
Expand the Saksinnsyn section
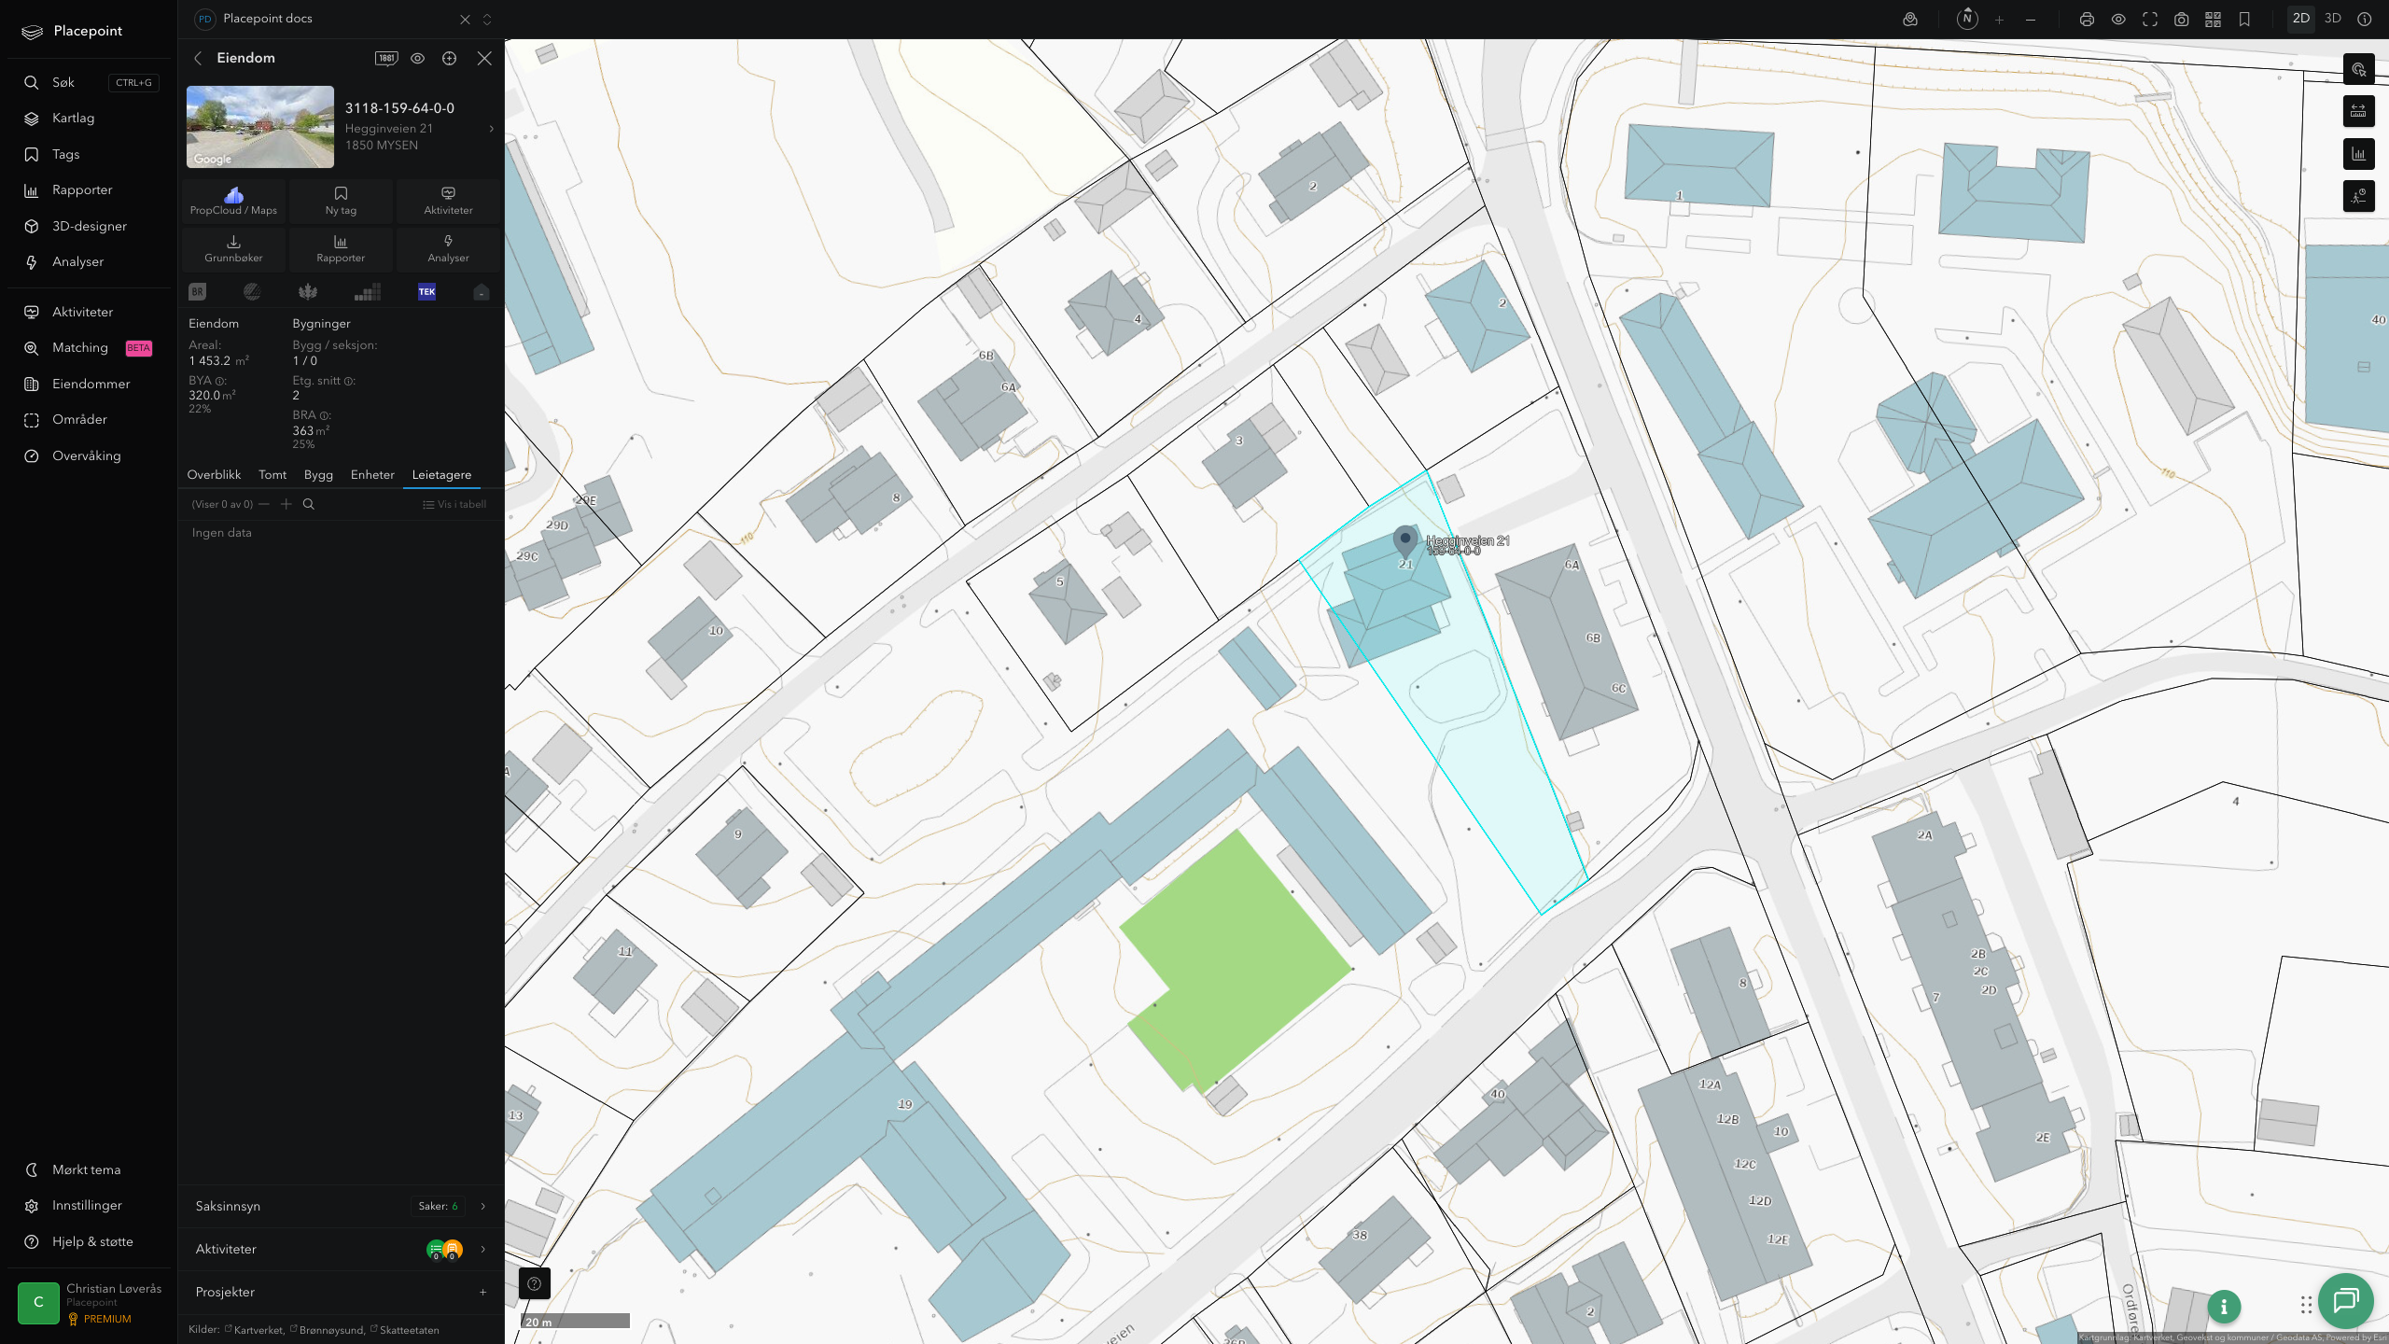coord(341,1206)
